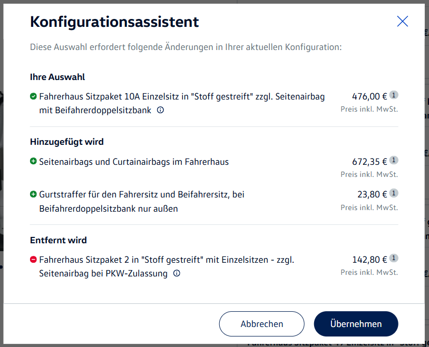Confirm changes with Übernehmen button

coord(356,324)
